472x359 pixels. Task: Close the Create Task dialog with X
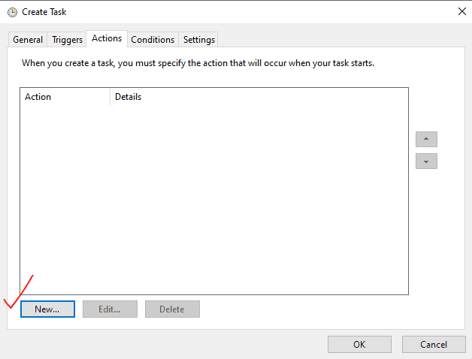click(460, 11)
